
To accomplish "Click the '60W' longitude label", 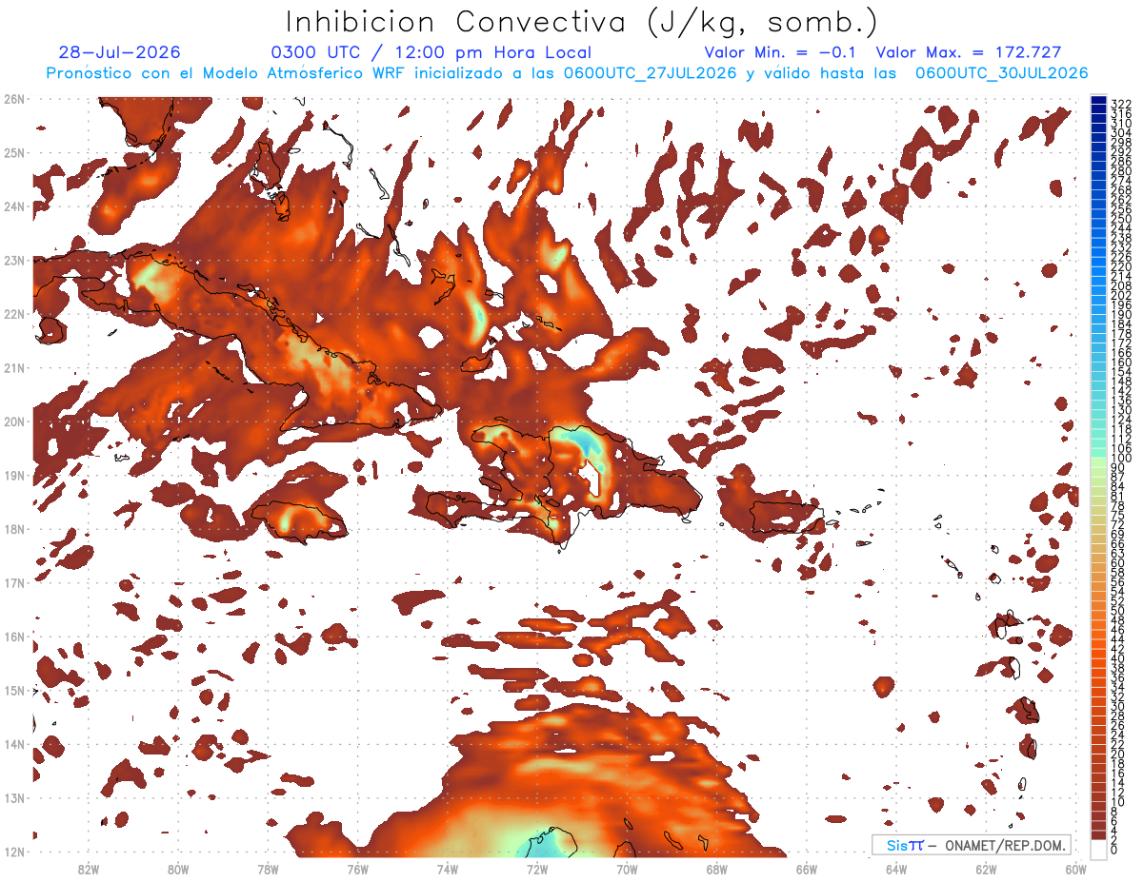I will tap(1075, 869).
